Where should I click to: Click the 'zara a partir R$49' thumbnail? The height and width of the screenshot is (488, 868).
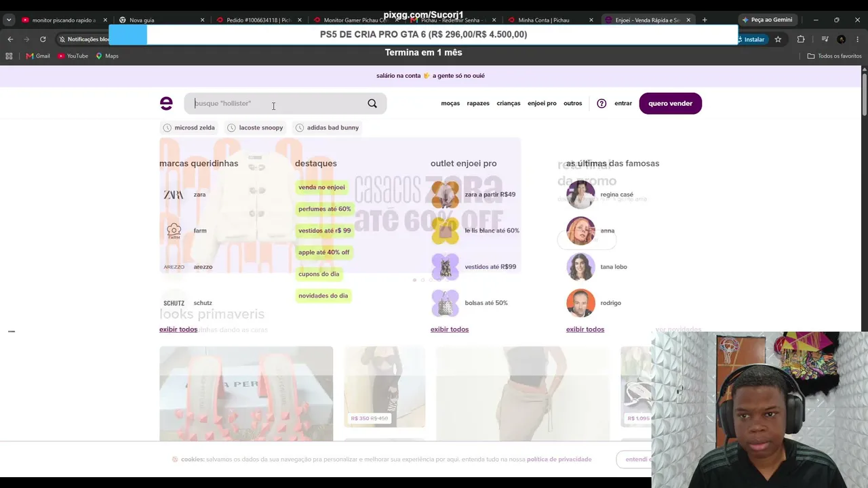coord(445,195)
